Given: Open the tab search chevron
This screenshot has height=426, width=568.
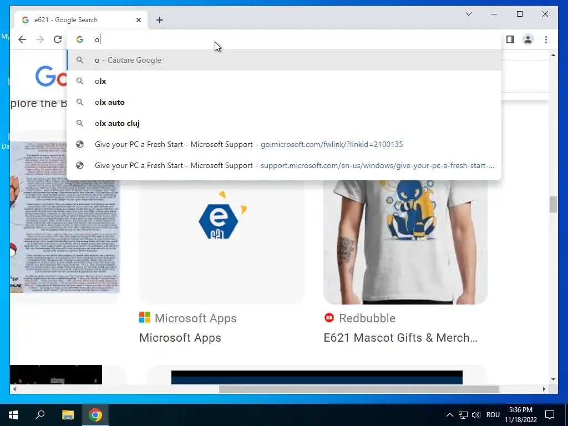Looking at the screenshot, I should (x=468, y=14).
